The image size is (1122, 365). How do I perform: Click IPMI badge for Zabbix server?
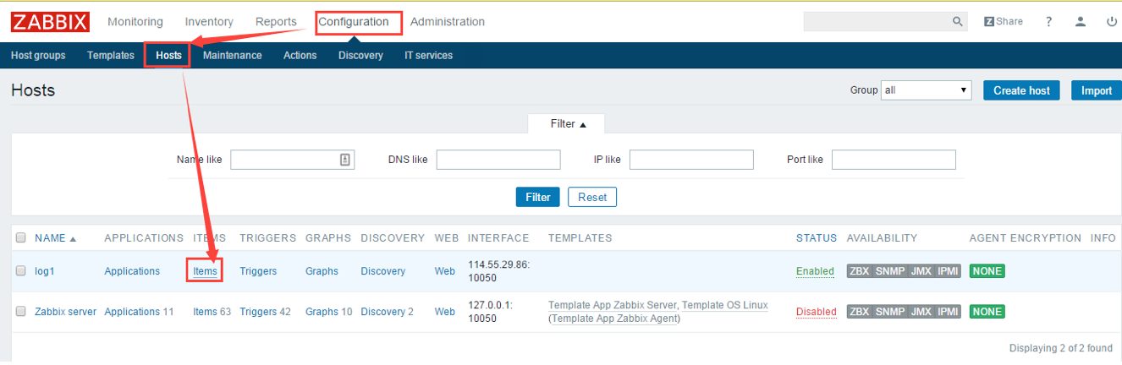tap(948, 312)
